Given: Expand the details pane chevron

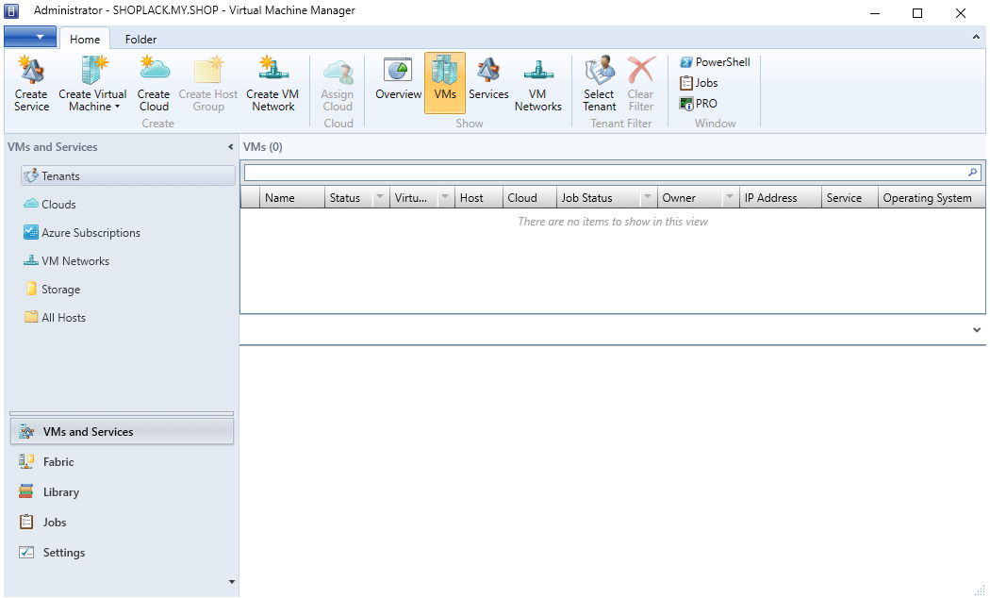Looking at the screenshot, I should [x=977, y=329].
